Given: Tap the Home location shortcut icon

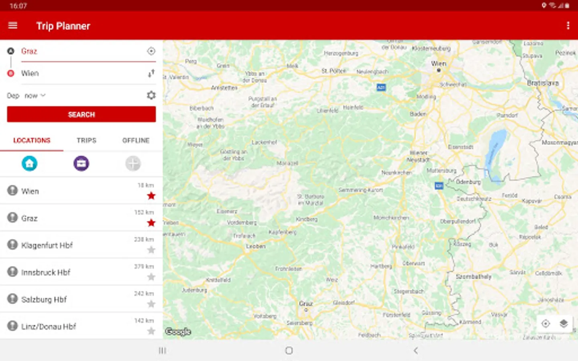Looking at the screenshot, I should pos(29,164).
